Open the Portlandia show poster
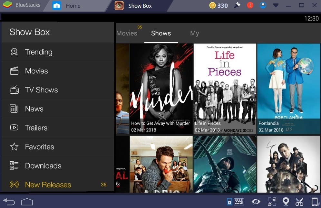321x208 pixels. [x=288, y=89]
